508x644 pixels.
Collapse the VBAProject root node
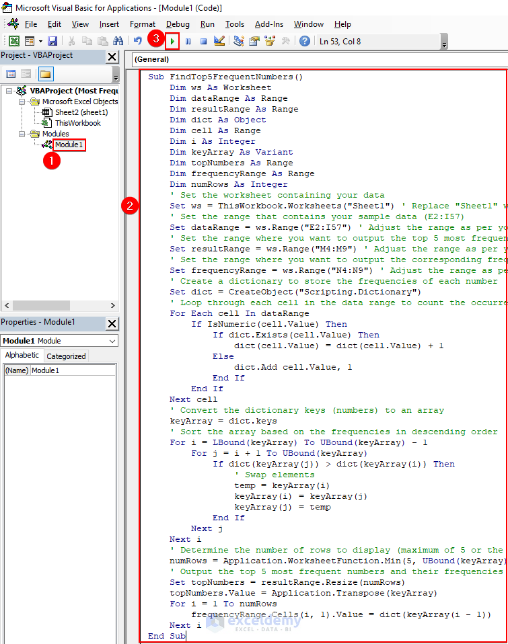coord(9,91)
